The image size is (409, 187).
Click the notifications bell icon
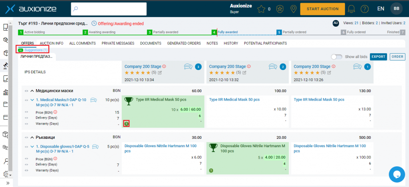352,9
